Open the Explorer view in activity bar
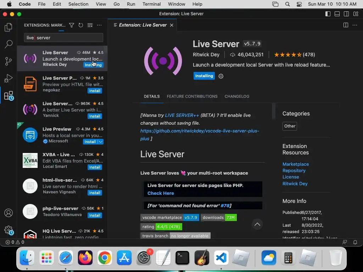The width and height of the screenshot is (363, 272). (x=9, y=27)
